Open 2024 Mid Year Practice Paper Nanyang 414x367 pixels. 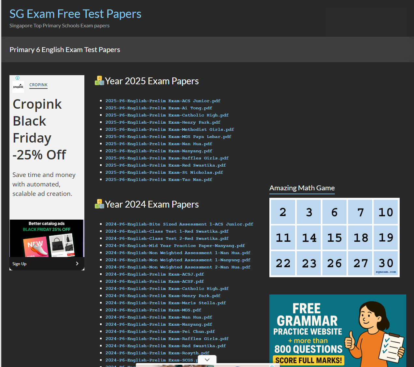(x=175, y=246)
